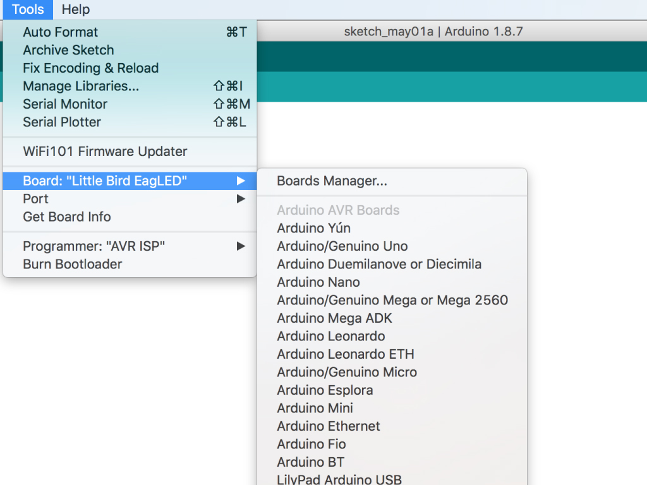The height and width of the screenshot is (485, 647).
Task: Open WiFi101 Firmware Updater
Action: tap(130, 152)
